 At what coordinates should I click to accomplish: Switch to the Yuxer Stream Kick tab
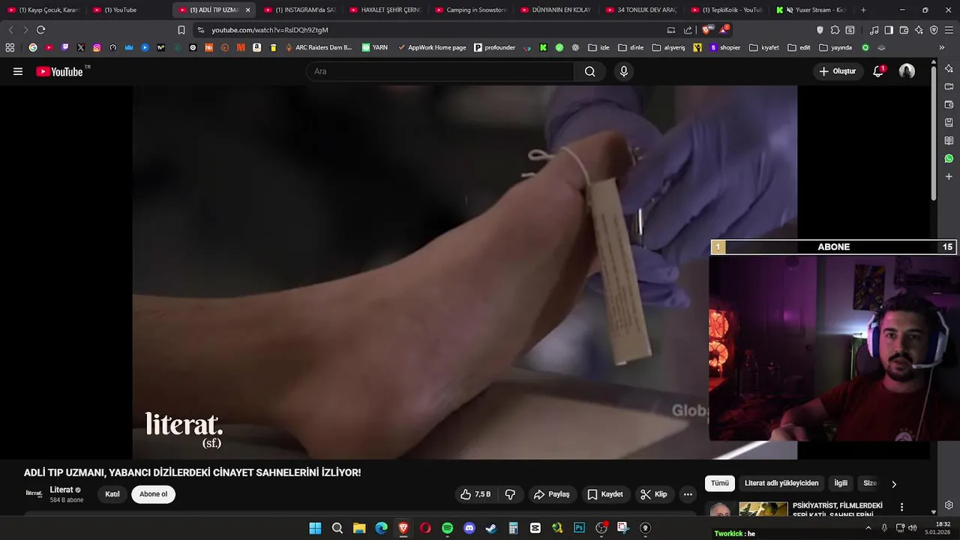click(812, 10)
